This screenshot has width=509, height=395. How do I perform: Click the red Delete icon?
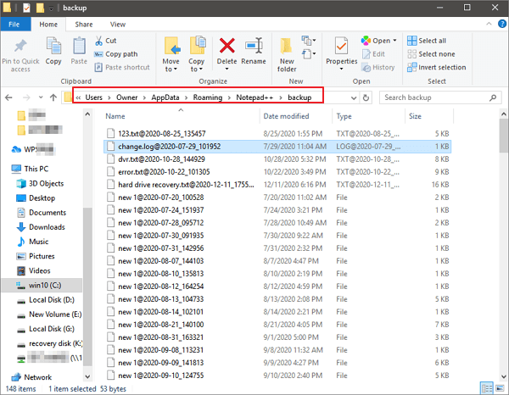point(227,47)
